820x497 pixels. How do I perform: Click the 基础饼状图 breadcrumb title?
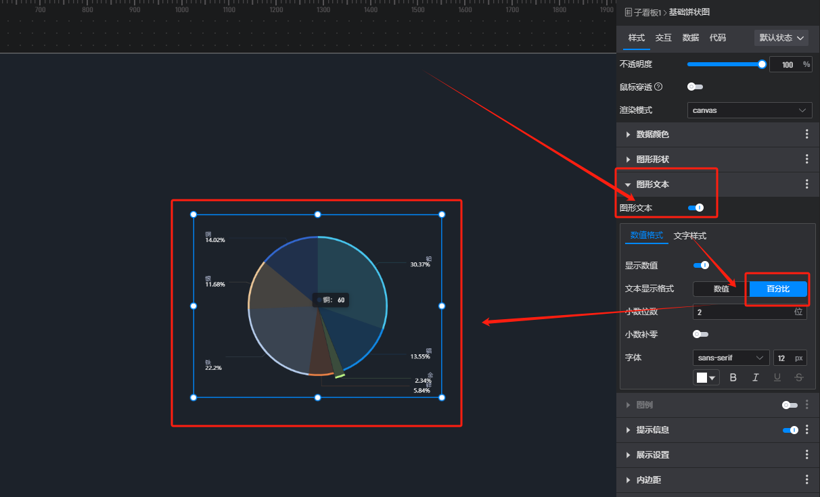690,12
